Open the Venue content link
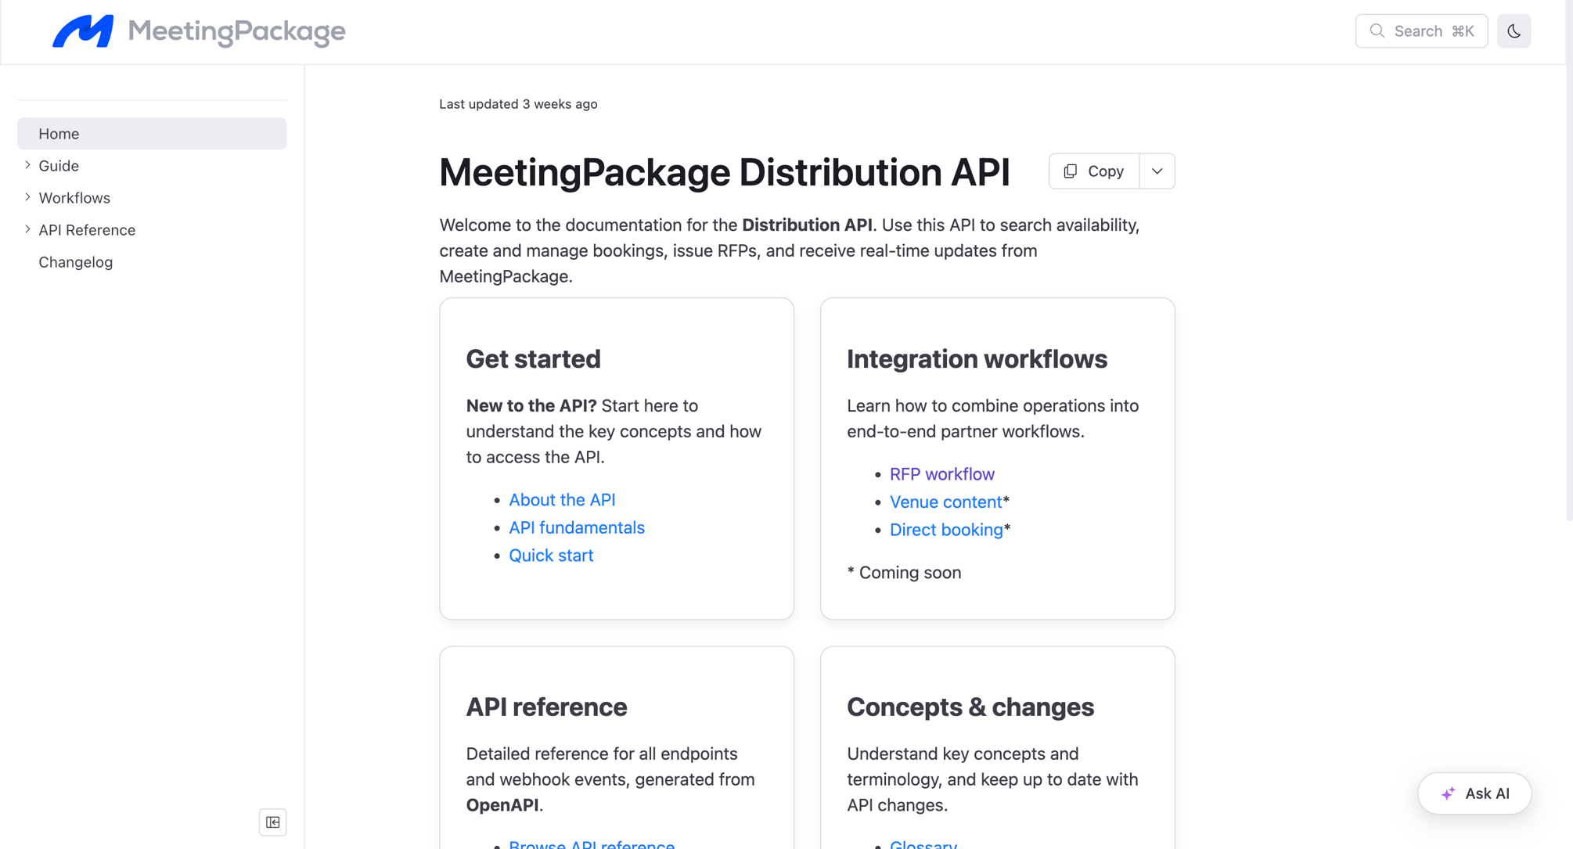The width and height of the screenshot is (1573, 849). point(945,502)
